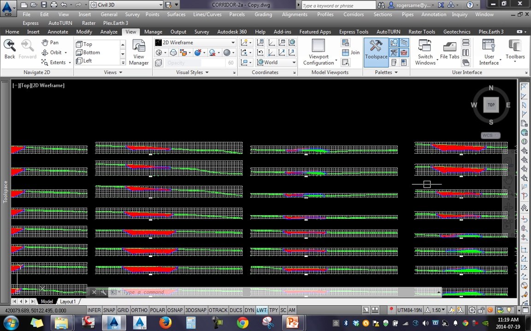The width and height of the screenshot is (531, 331).
Task: Click the Plot printer icon
Action: 54,5
